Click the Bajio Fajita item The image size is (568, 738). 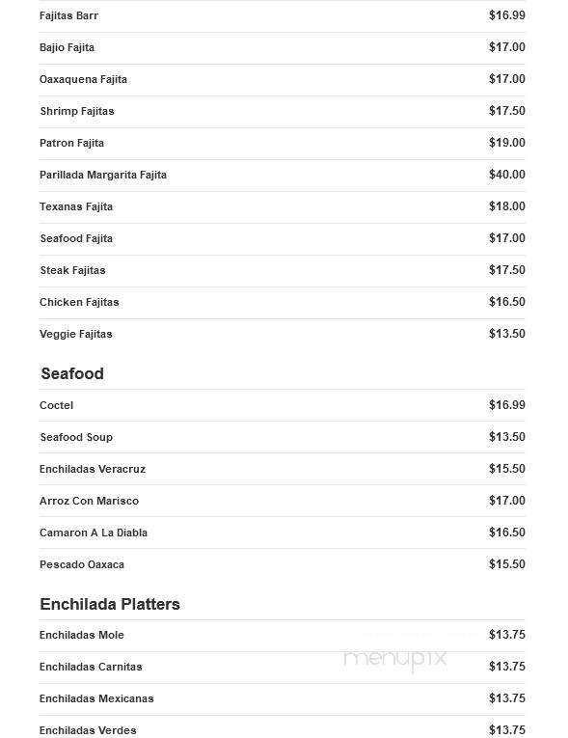pos(67,47)
